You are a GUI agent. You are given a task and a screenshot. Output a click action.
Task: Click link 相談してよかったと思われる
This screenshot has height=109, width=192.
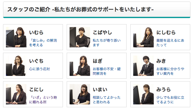[x=107, y=100]
